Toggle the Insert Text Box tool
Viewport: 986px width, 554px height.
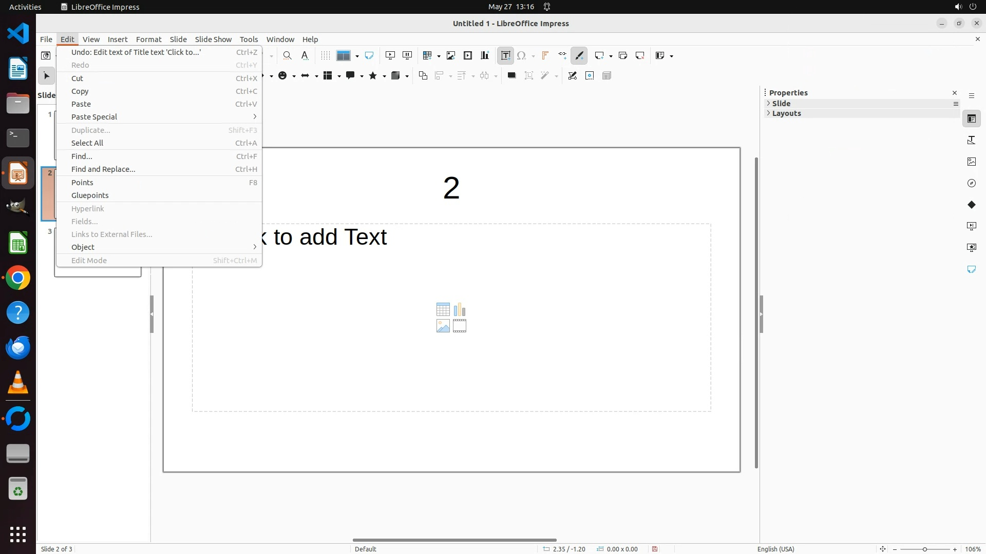505,55
